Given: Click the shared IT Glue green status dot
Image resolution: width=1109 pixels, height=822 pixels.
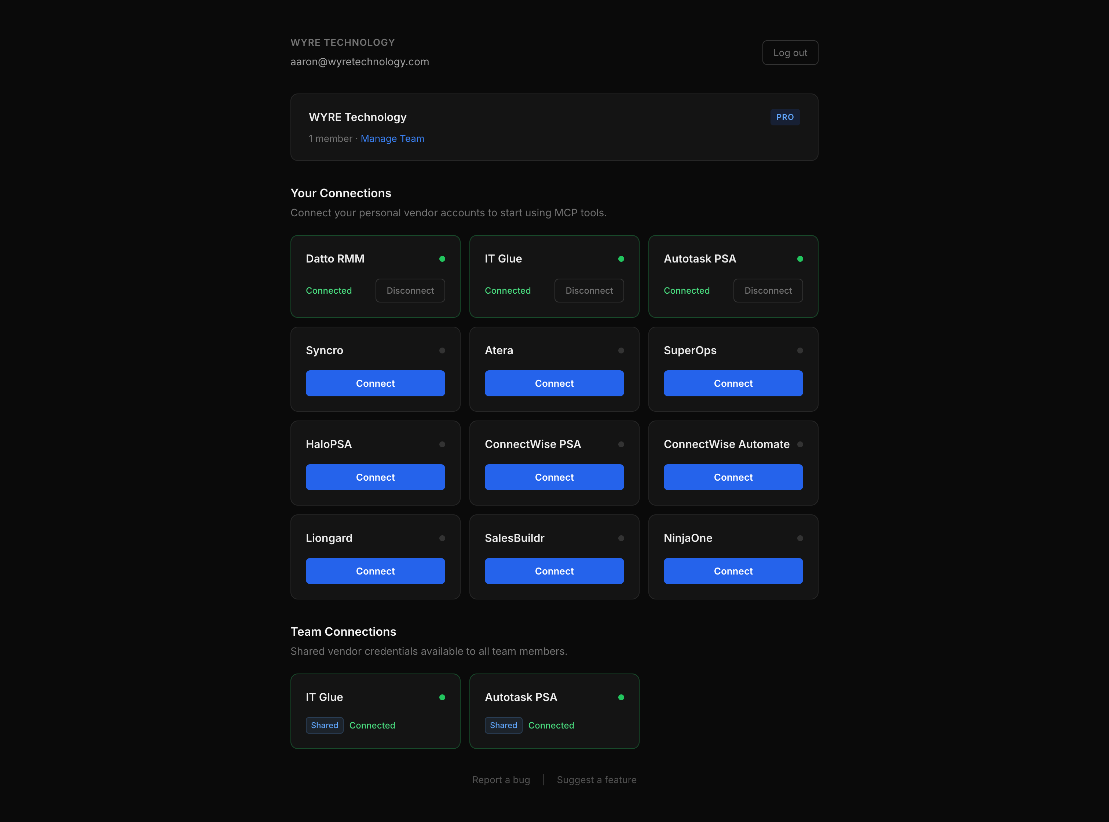Looking at the screenshot, I should point(443,697).
